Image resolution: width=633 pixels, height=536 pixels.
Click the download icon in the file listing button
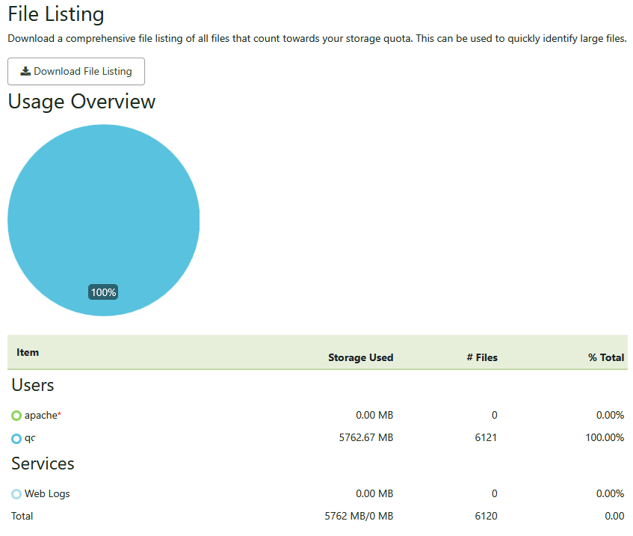click(x=25, y=72)
